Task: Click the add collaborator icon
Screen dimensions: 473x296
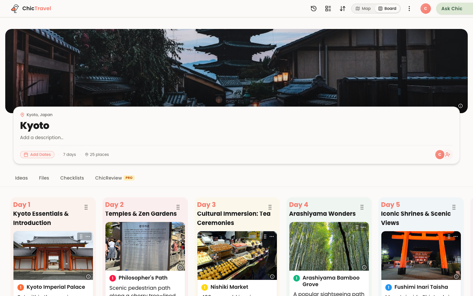Action: click(448, 155)
